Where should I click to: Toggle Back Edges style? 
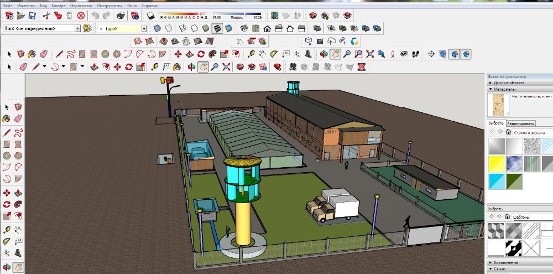pyautogui.click(x=169, y=29)
